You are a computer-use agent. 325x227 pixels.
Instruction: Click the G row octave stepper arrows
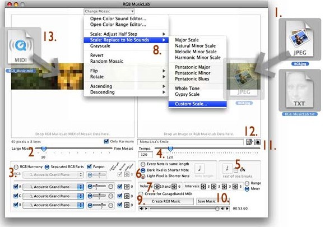[127, 196]
